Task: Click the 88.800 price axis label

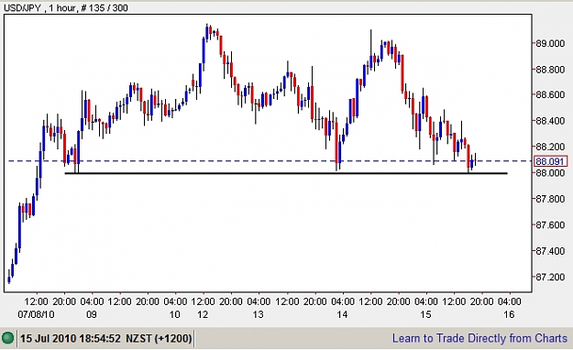Action: point(550,70)
